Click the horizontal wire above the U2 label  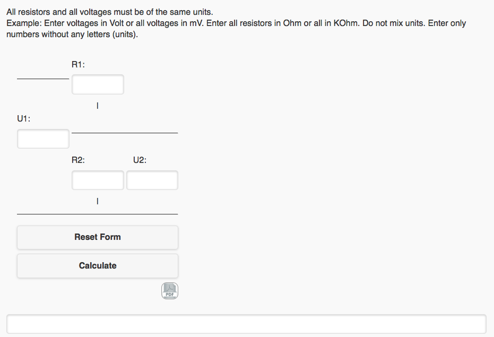point(125,133)
